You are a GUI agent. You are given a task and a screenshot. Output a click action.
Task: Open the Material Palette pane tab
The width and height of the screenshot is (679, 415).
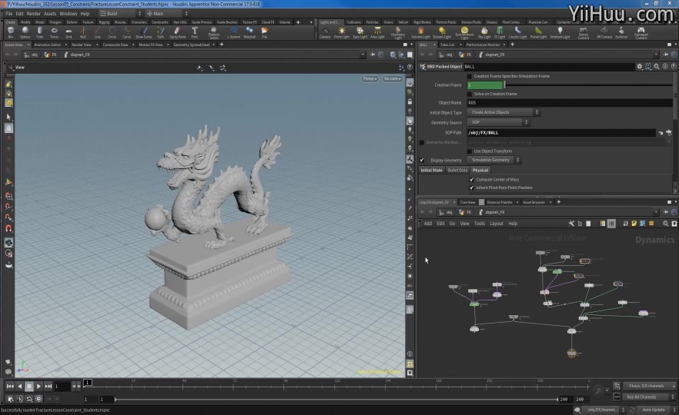(x=499, y=202)
